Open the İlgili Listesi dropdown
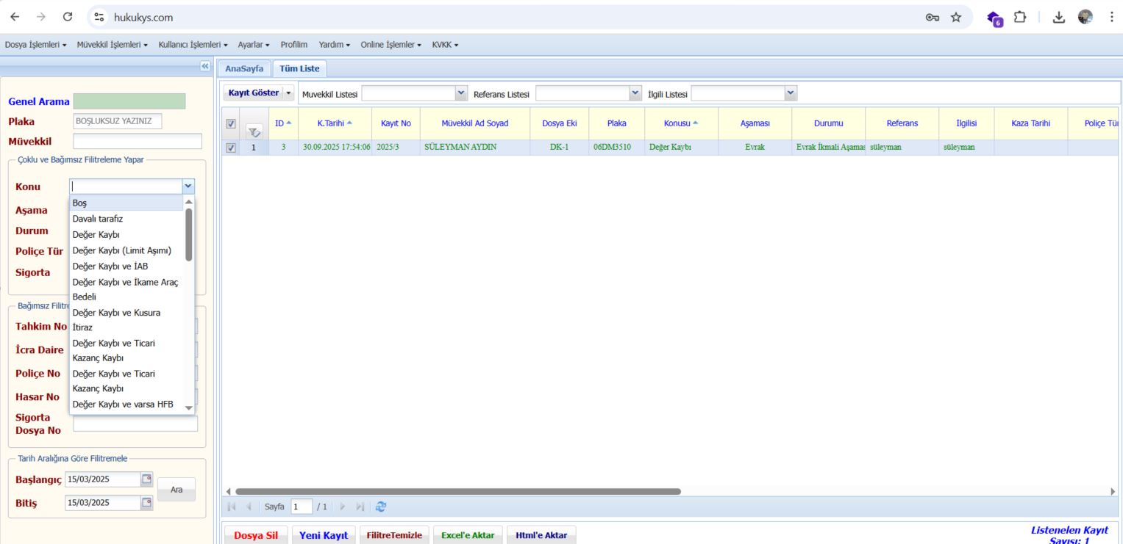Image resolution: width=1123 pixels, height=544 pixels. pos(791,93)
